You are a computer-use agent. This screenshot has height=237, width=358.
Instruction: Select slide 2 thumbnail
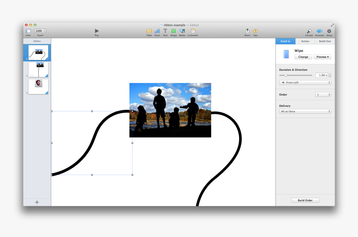point(38,69)
